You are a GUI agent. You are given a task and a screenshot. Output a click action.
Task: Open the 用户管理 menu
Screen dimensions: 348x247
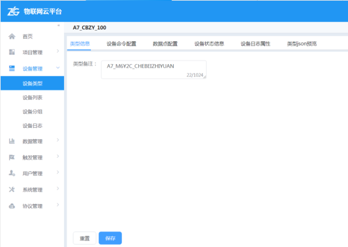(x=32, y=173)
